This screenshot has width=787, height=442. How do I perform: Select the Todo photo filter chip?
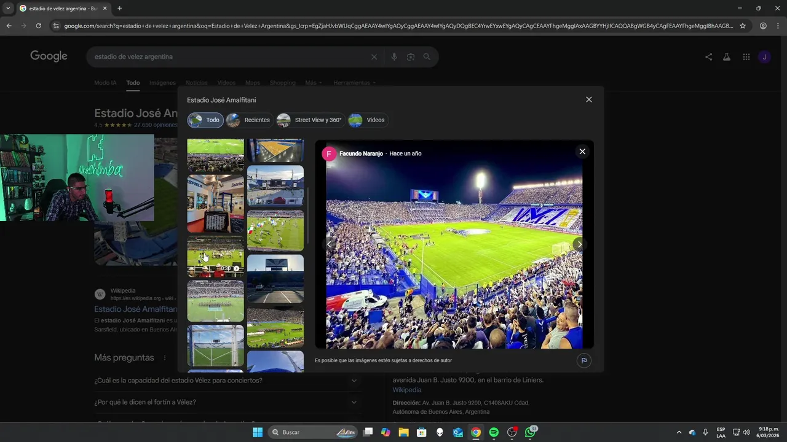click(205, 120)
